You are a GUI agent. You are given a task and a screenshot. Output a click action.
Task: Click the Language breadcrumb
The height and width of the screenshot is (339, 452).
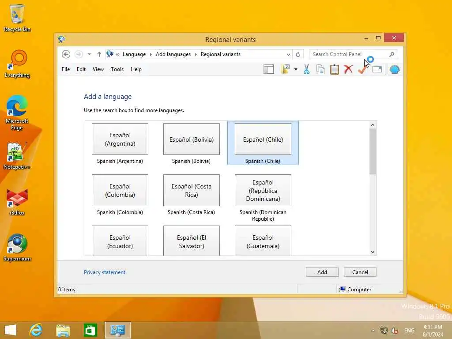click(x=134, y=54)
